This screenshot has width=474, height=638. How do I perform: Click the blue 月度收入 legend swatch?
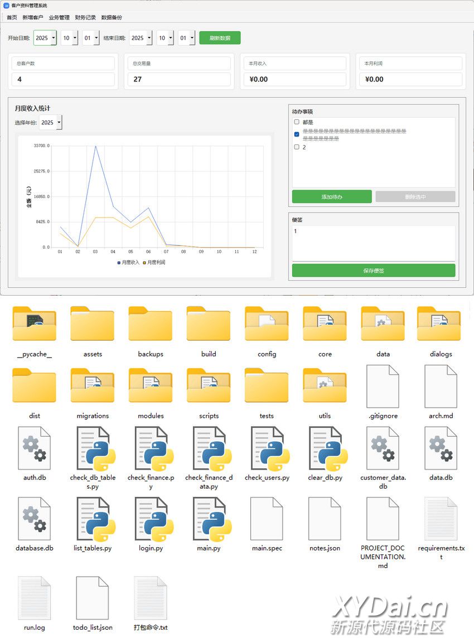click(119, 262)
